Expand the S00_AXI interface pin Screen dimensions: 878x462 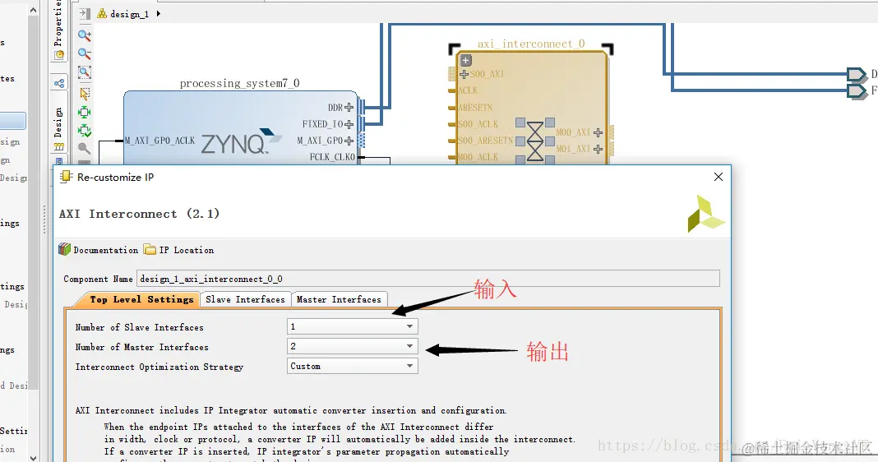tap(464, 74)
